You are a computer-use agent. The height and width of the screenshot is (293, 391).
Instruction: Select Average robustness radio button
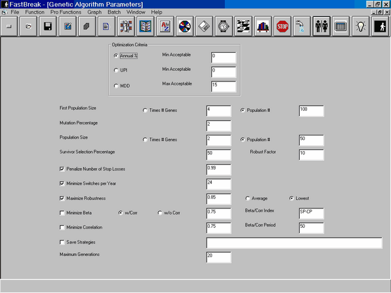[247, 198]
